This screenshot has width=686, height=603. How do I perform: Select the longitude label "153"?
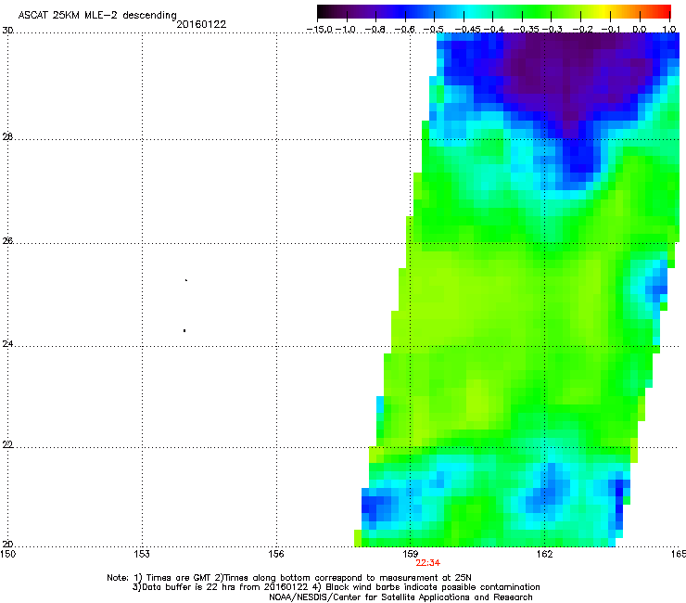click(x=142, y=554)
